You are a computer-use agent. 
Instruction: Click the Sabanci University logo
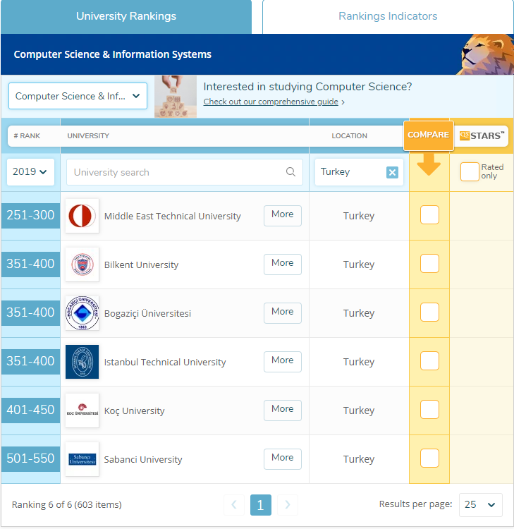82,459
